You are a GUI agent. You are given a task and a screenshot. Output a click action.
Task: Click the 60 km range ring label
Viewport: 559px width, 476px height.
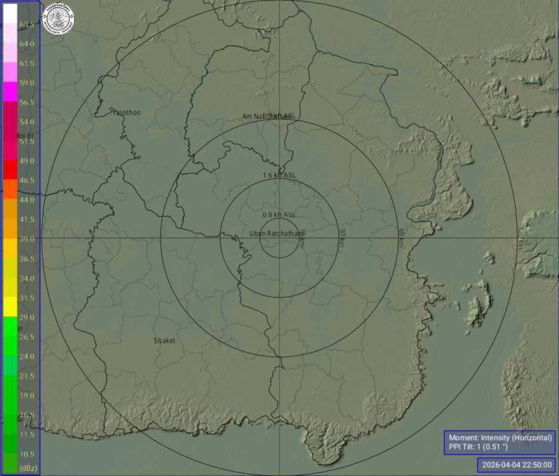pos(401,238)
